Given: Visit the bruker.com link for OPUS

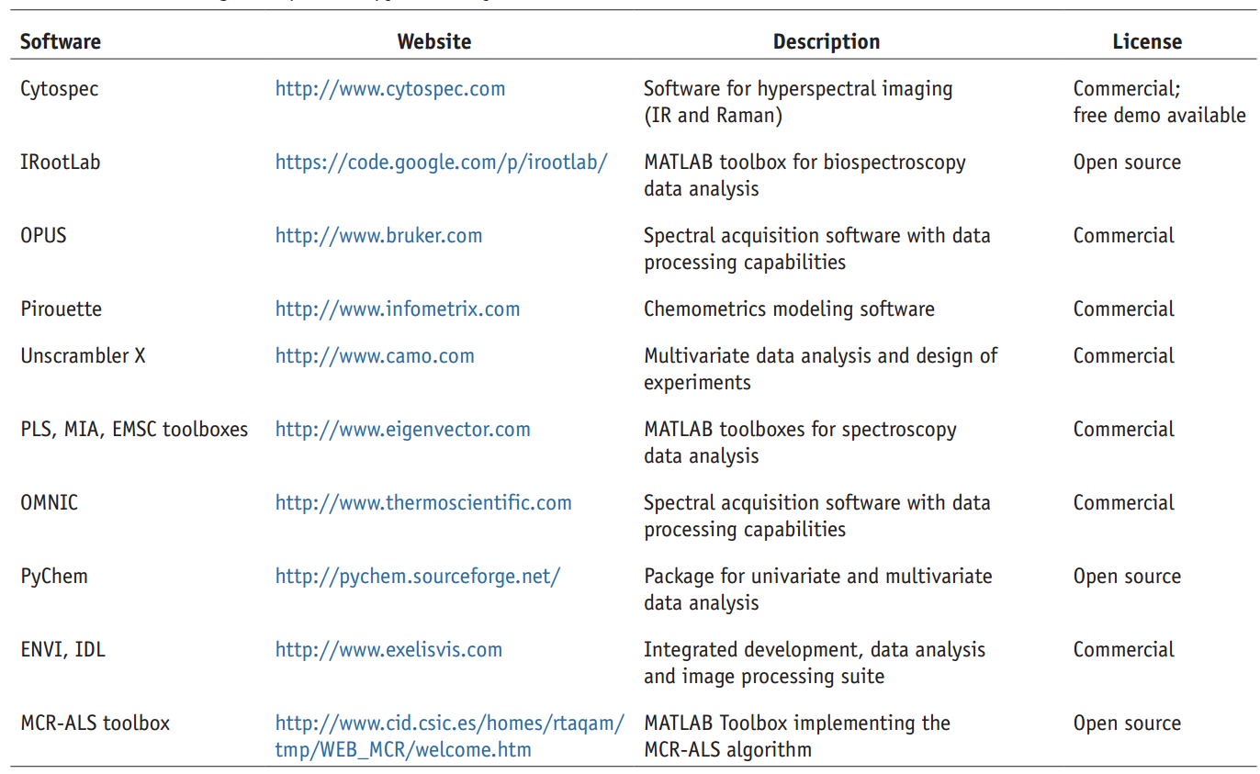Looking at the screenshot, I should pos(378,236).
